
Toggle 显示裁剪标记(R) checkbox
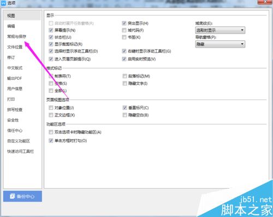coord(51,44)
